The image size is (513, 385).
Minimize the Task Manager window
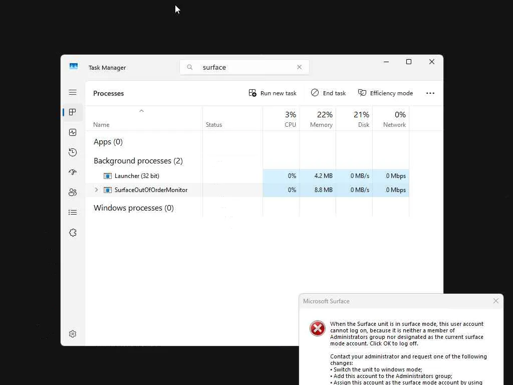tap(386, 62)
